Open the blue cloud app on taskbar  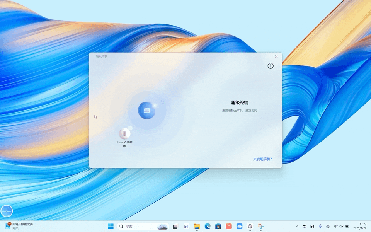click(239, 226)
